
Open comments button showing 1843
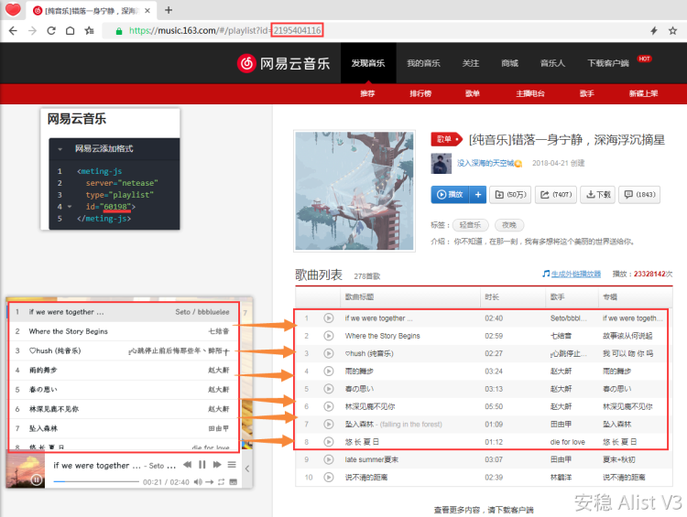point(639,194)
